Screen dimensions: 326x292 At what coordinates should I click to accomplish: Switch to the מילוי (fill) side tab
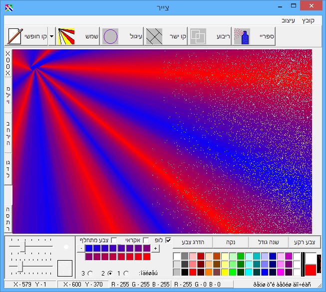coord(8,96)
